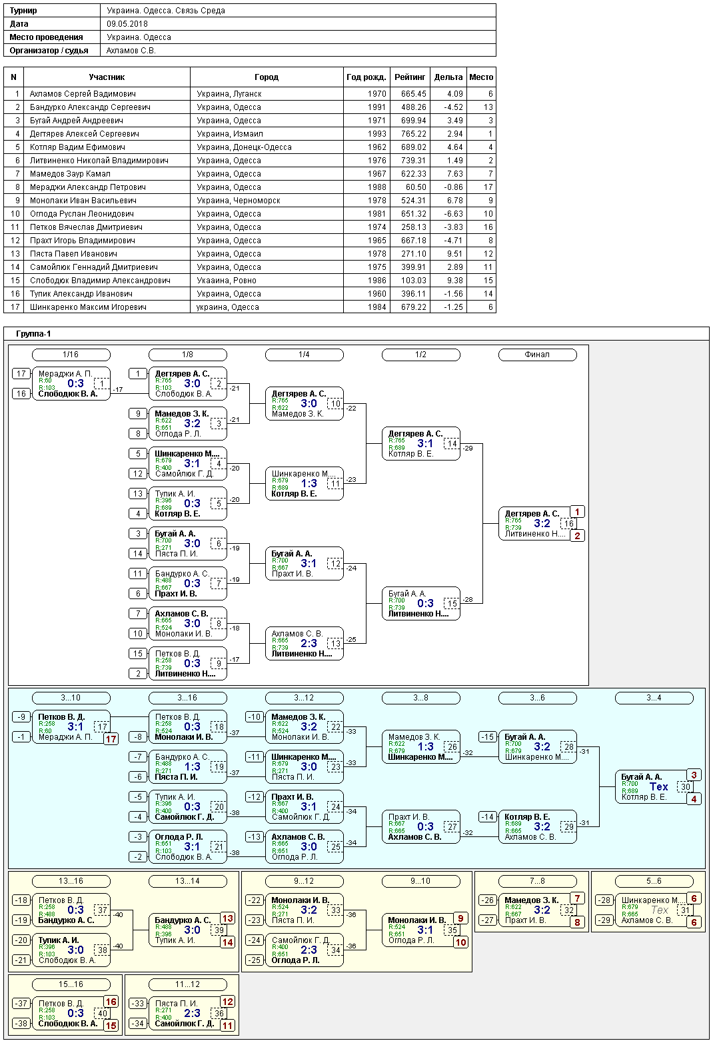The image size is (713, 1043).
Task: Click the Участник column header
Action: point(107,77)
